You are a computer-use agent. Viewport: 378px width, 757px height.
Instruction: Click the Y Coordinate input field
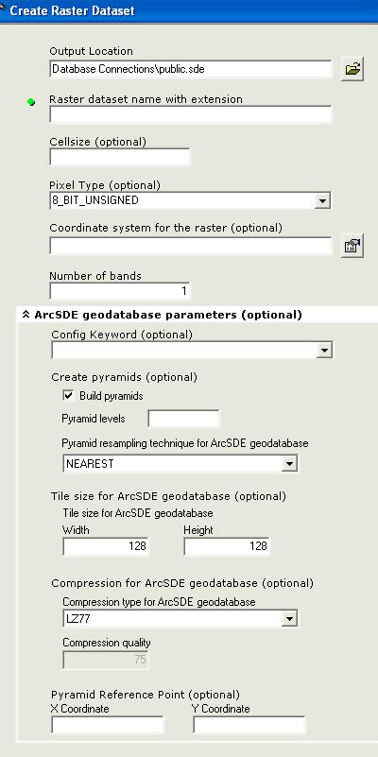tap(249, 725)
